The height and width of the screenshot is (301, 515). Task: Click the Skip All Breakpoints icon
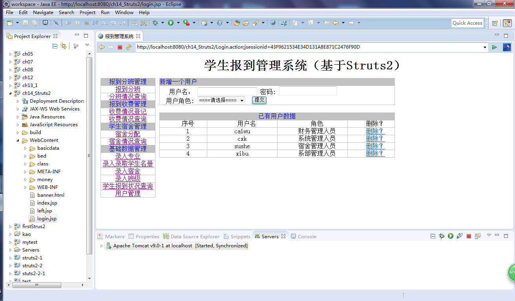pyautogui.click(x=56, y=23)
